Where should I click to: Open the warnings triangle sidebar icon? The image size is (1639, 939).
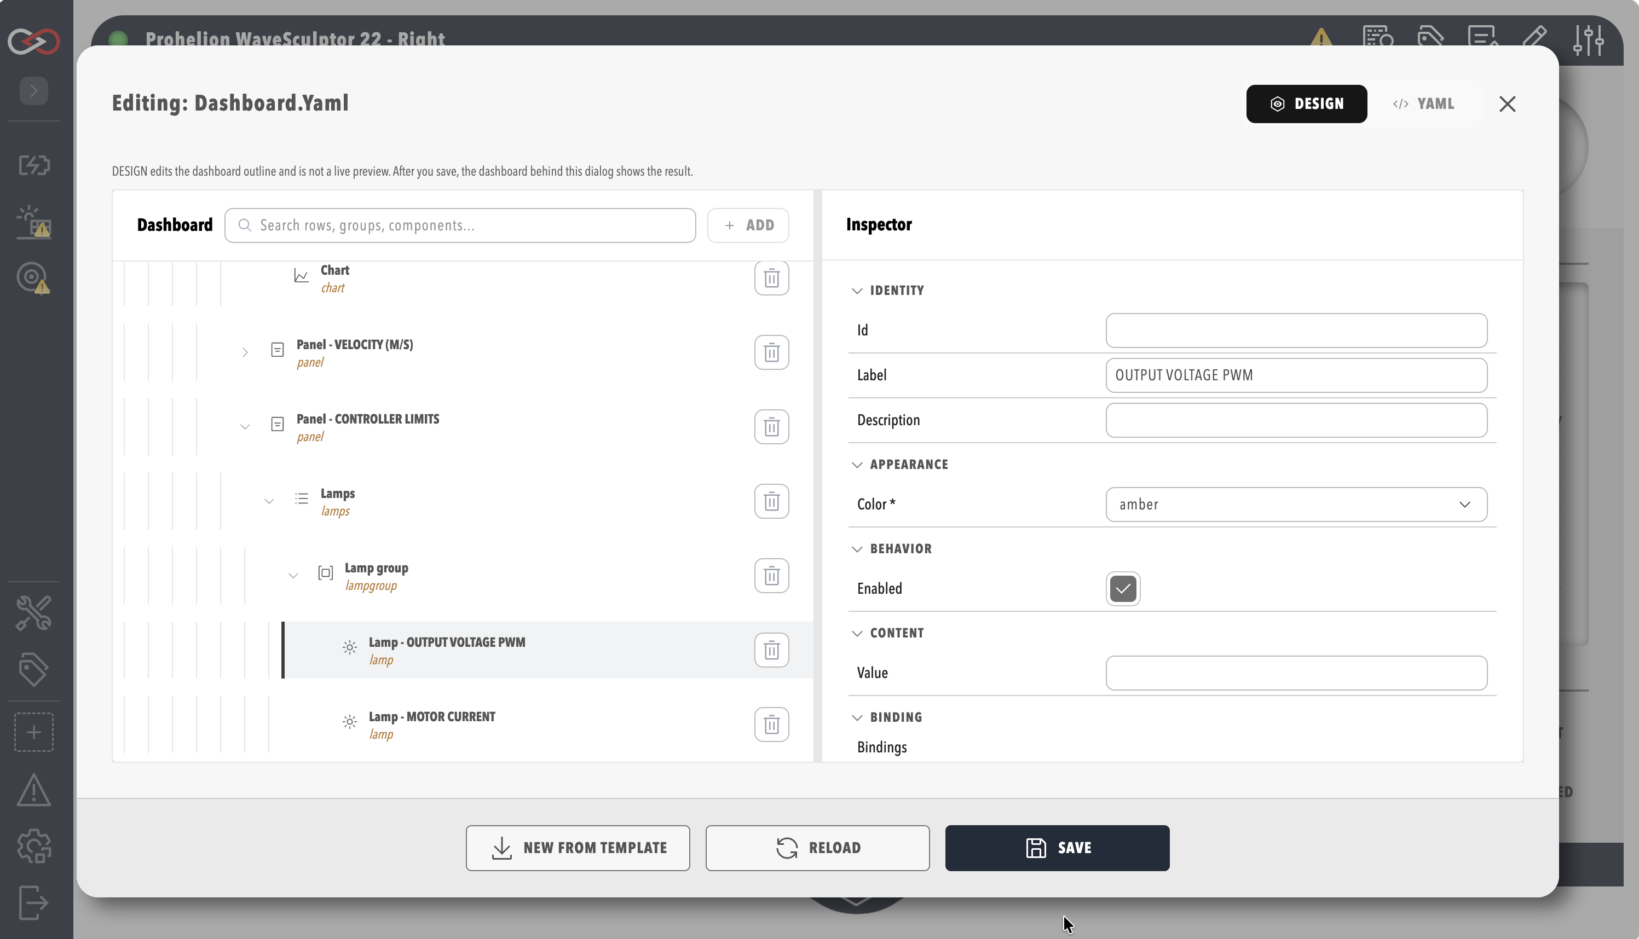coord(33,790)
